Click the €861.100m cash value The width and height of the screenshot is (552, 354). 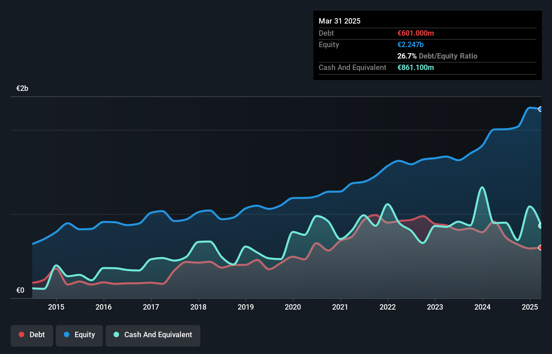416,67
